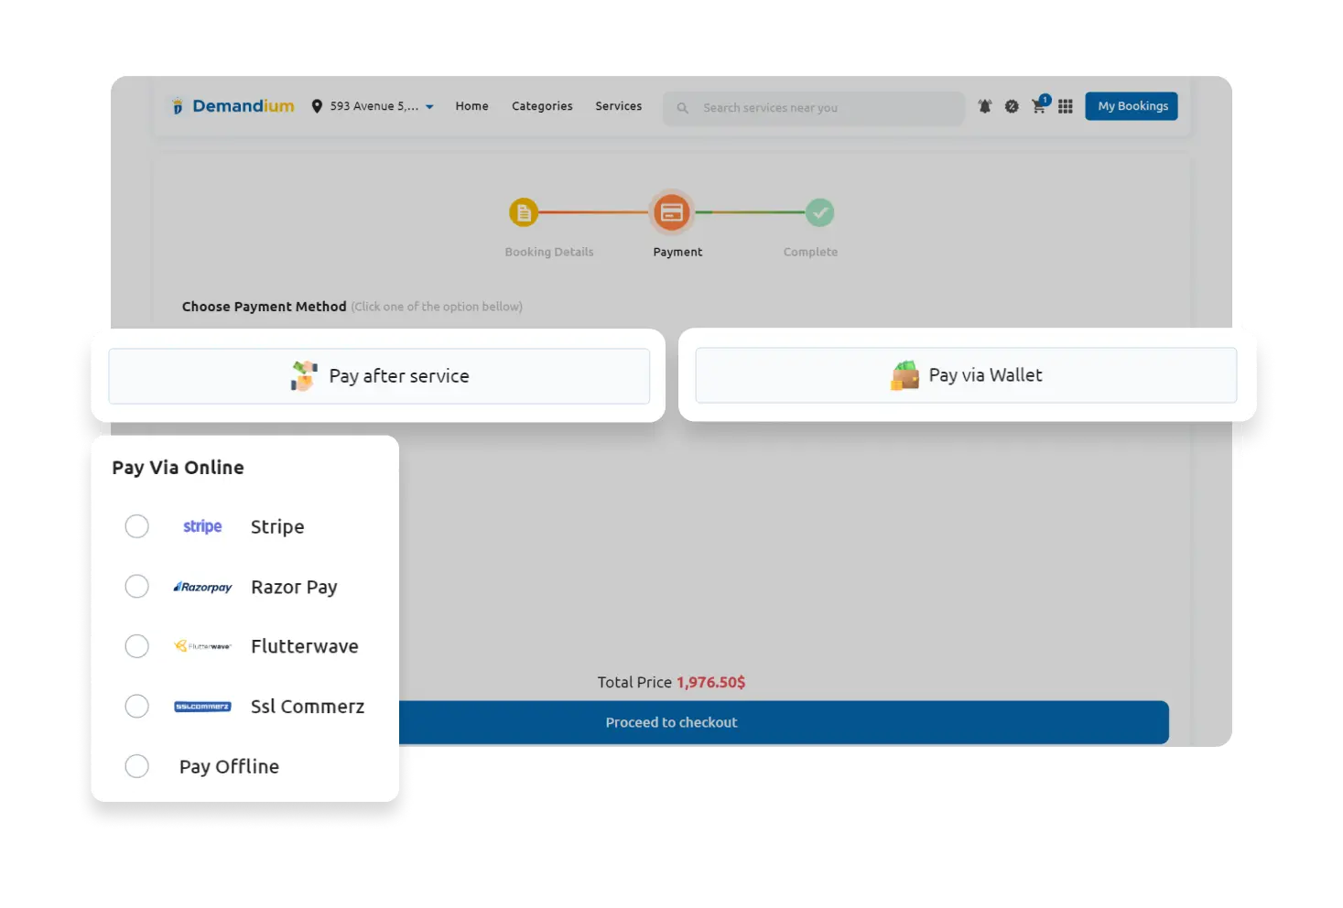Select the Ssl Commerz radio button

(137, 707)
